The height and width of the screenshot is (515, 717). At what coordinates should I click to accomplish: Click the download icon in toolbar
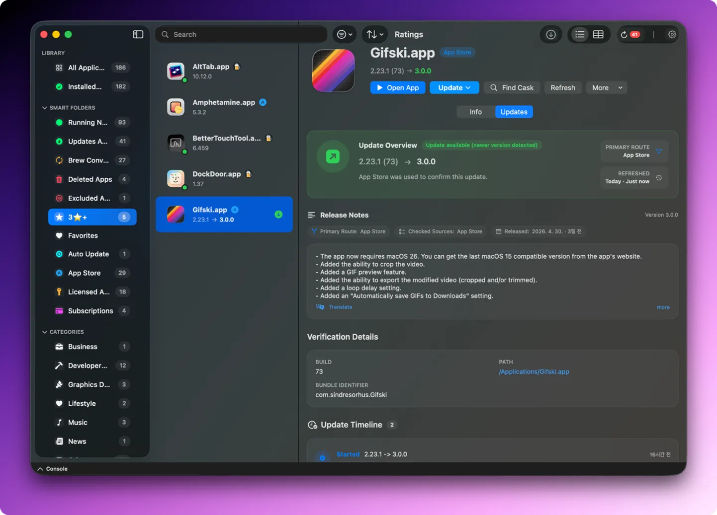coord(550,34)
